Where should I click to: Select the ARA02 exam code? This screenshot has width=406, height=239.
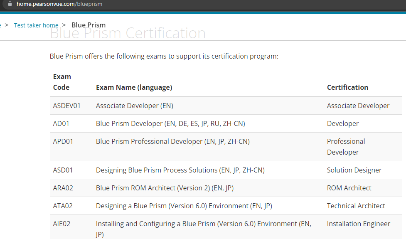pyautogui.click(x=63, y=188)
